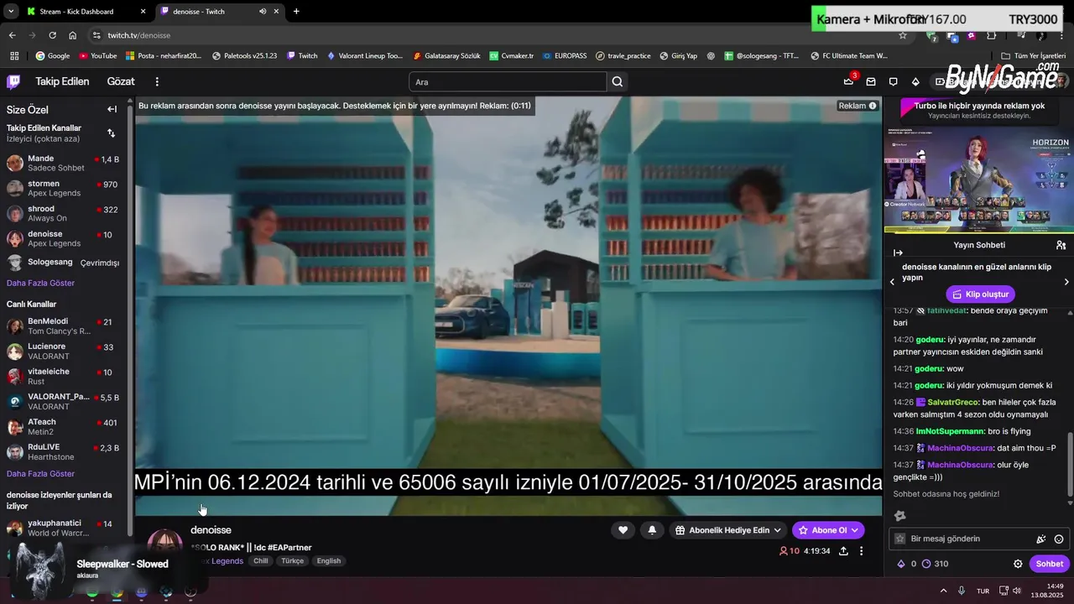Open the Bits diamond icon in top bar
This screenshot has height=604, width=1074.
915,81
